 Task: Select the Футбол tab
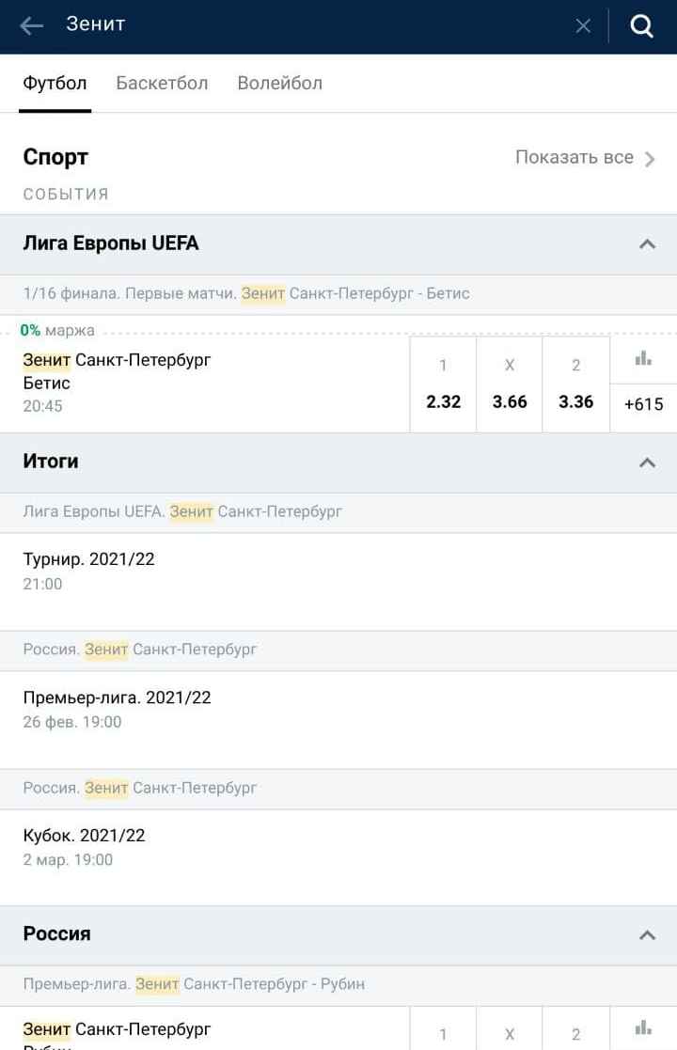pyautogui.click(x=55, y=83)
